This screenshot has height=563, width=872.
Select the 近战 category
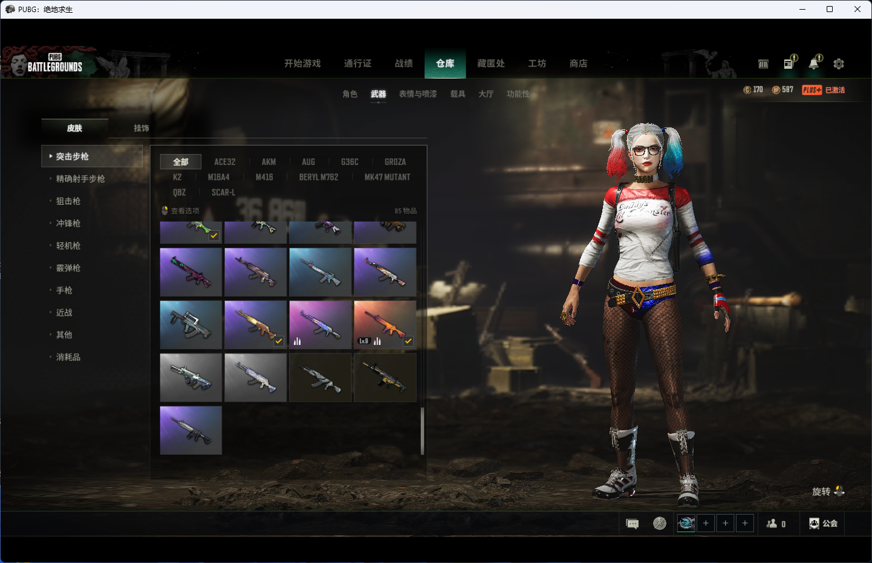pyautogui.click(x=64, y=313)
